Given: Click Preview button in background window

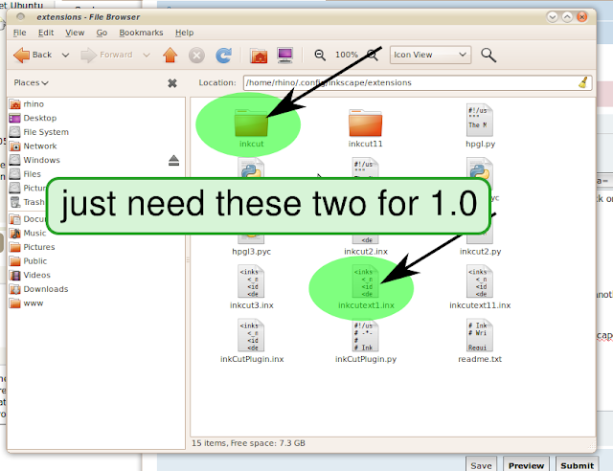Looking at the screenshot, I should [526, 465].
